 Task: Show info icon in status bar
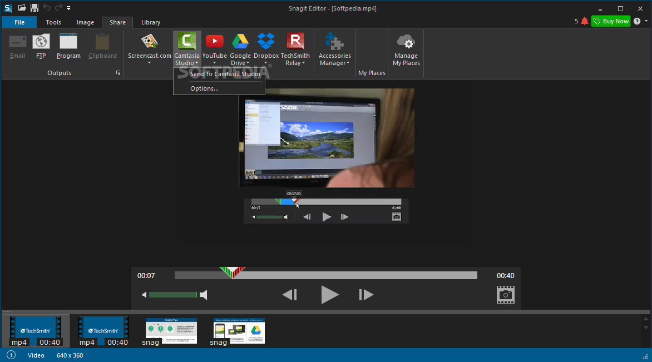(x=11, y=355)
